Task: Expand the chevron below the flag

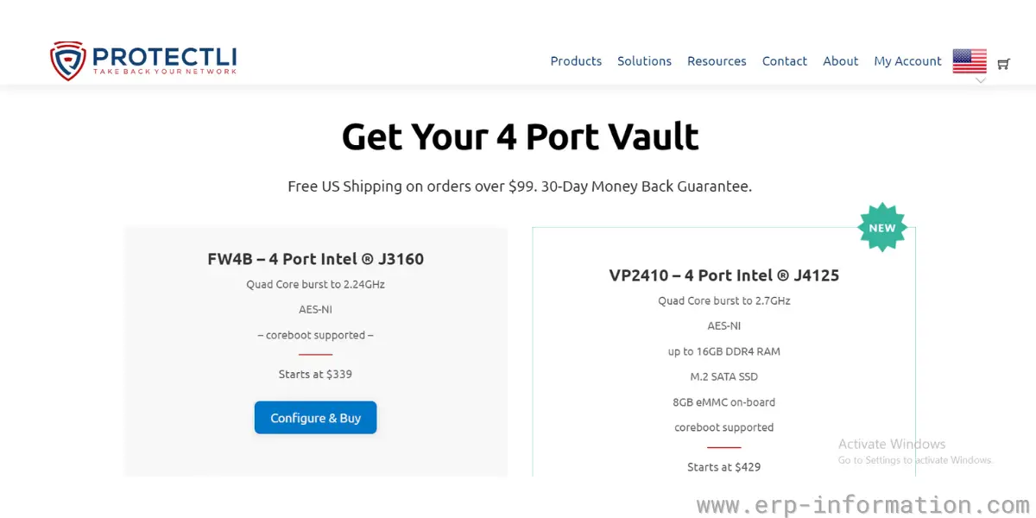Action: [981, 80]
